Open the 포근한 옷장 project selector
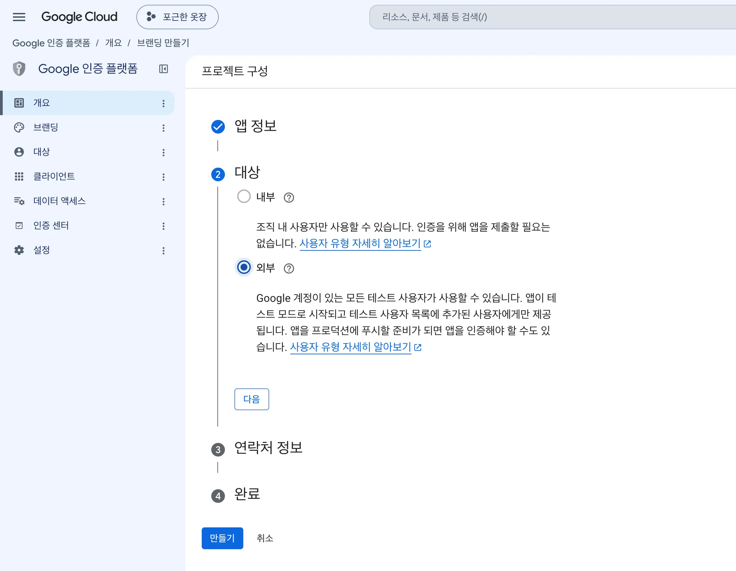 pos(177,17)
